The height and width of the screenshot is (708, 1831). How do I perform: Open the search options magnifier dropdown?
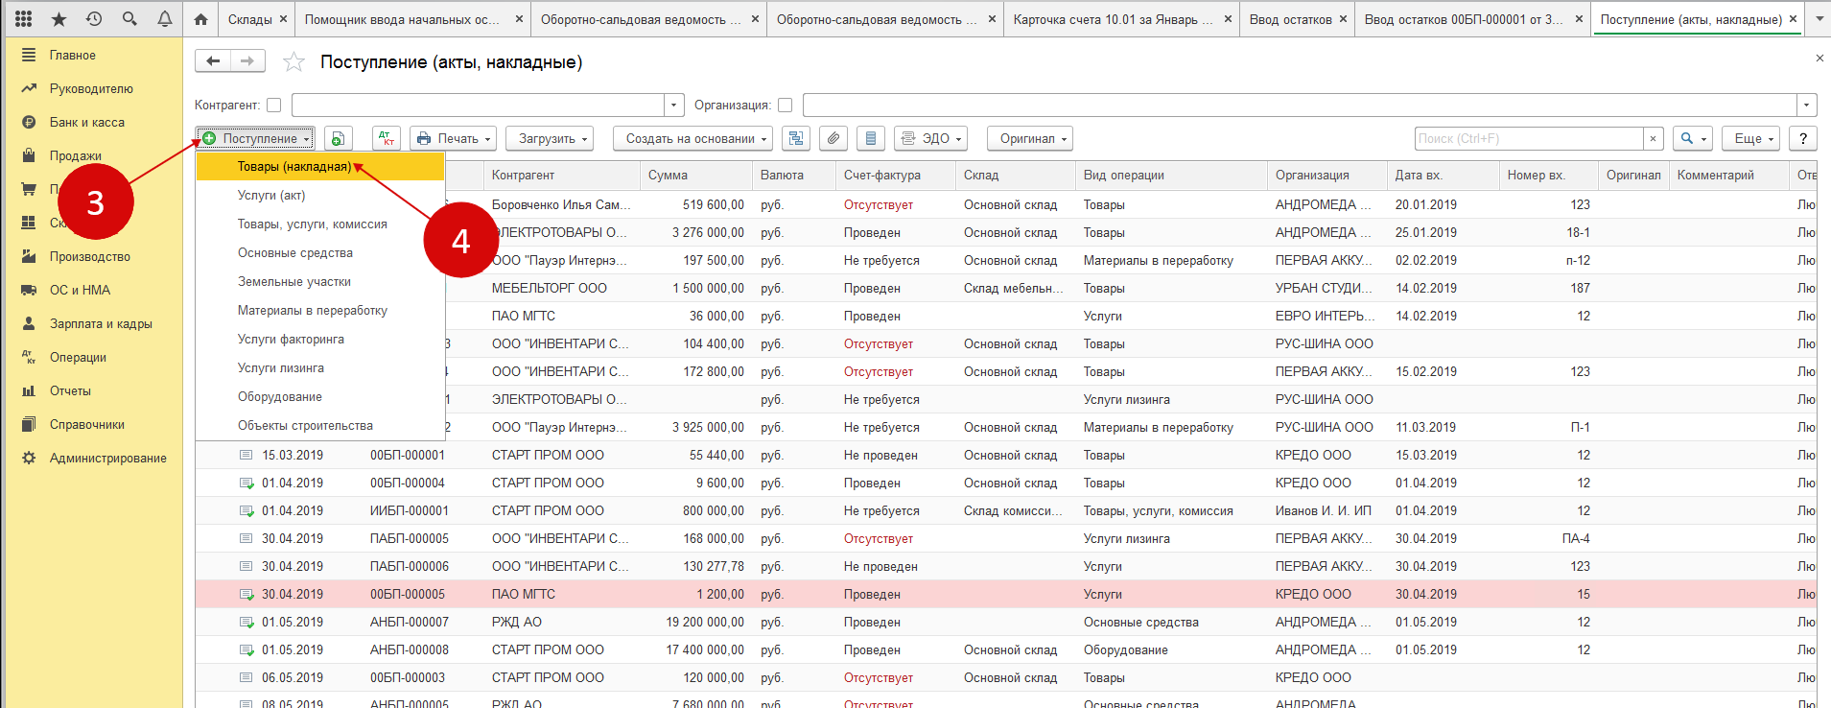(1693, 138)
